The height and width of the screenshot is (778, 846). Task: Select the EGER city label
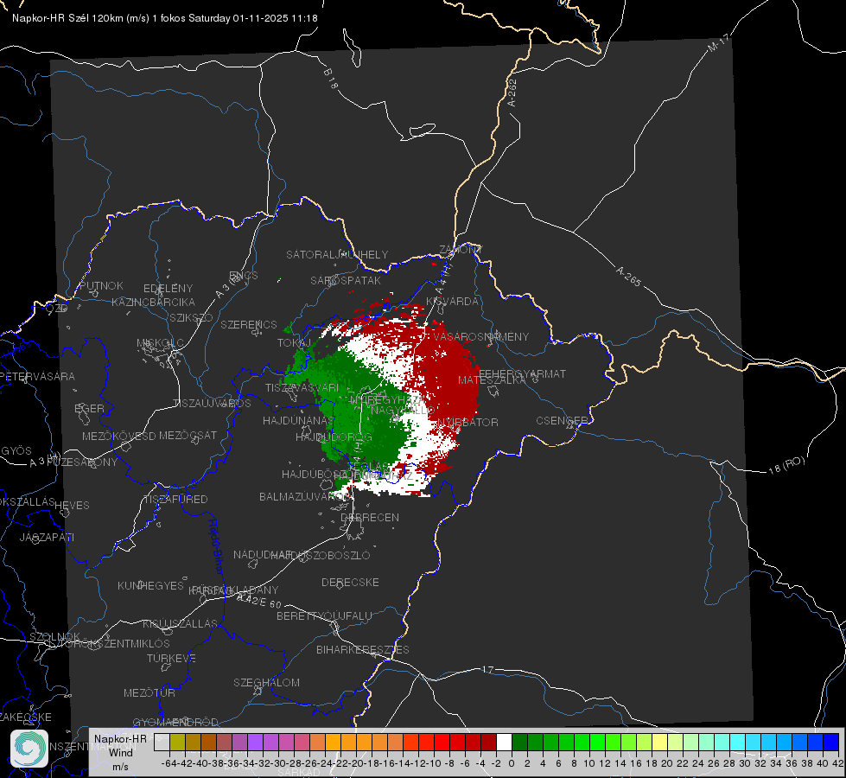[x=89, y=408]
